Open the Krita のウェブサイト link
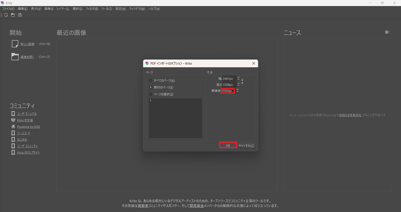This screenshot has width=401, height=212. 28,152
